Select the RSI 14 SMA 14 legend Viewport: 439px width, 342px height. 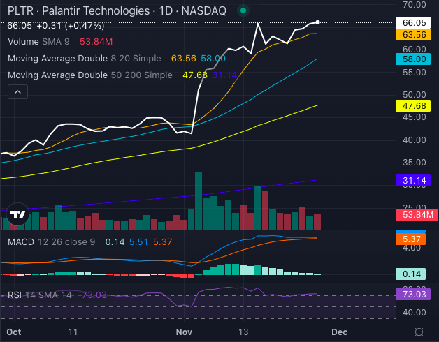coord(41,295)
